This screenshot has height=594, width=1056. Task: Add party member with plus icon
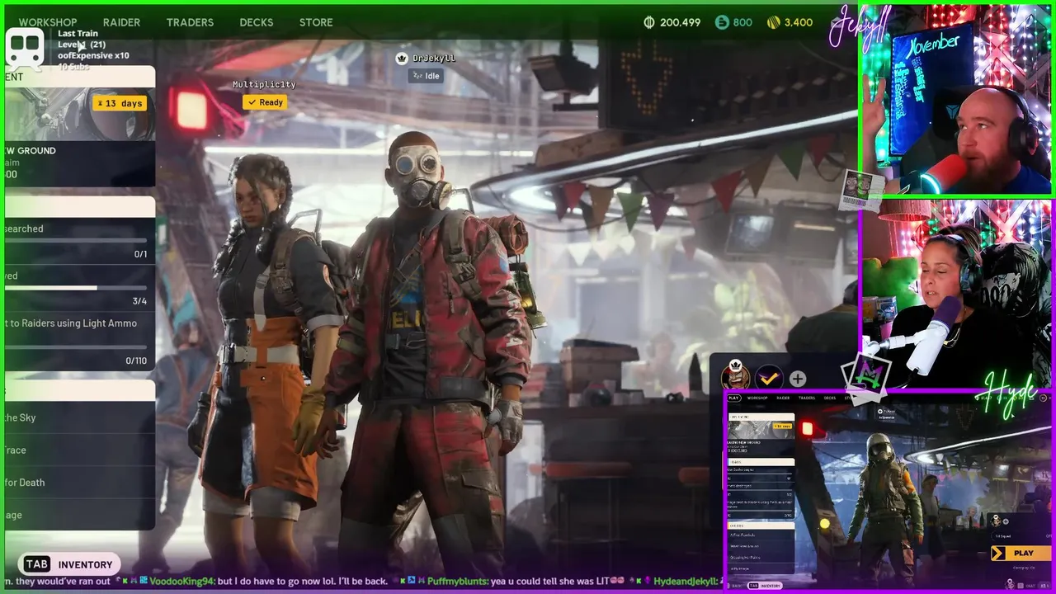point(798,379)
